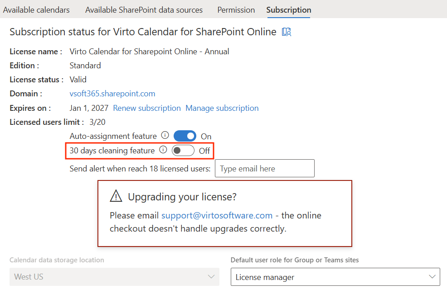
Task: Click the Licensed users limit 3/20 value
Action: 97,122
